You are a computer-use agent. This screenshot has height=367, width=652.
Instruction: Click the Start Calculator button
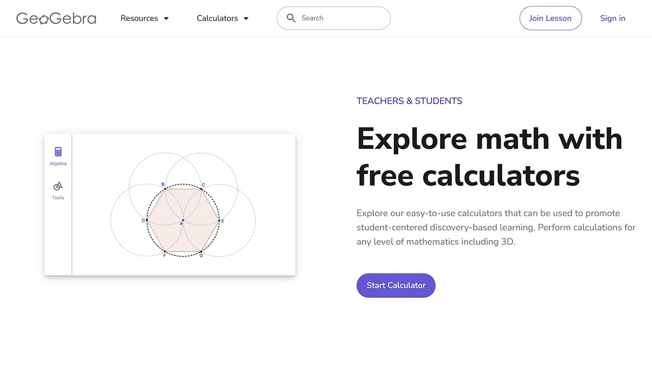396,285
